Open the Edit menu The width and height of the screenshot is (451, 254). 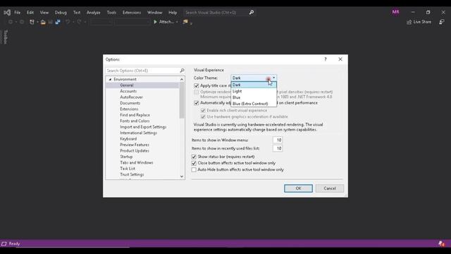point(30,13)
